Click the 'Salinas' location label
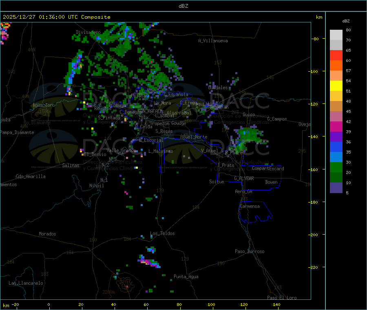Viewport: 367px width, 310px height. tap(71, 165)
